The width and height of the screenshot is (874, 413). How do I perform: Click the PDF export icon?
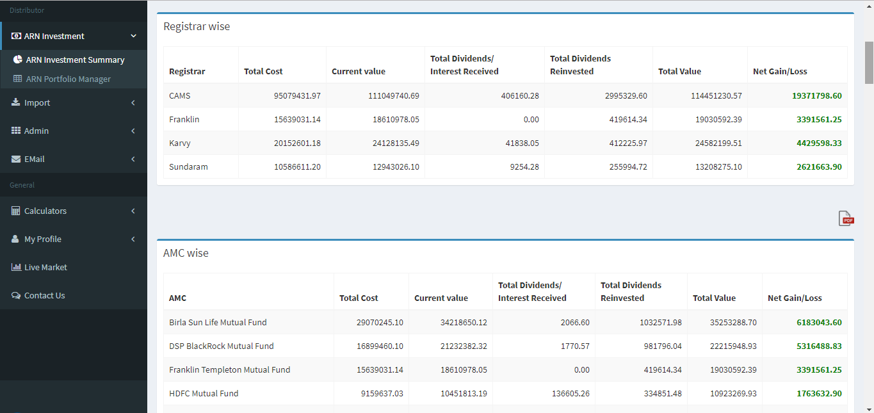[846, 218]
